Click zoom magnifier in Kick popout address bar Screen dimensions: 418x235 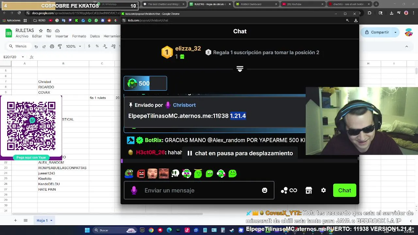tap(347, 20)
